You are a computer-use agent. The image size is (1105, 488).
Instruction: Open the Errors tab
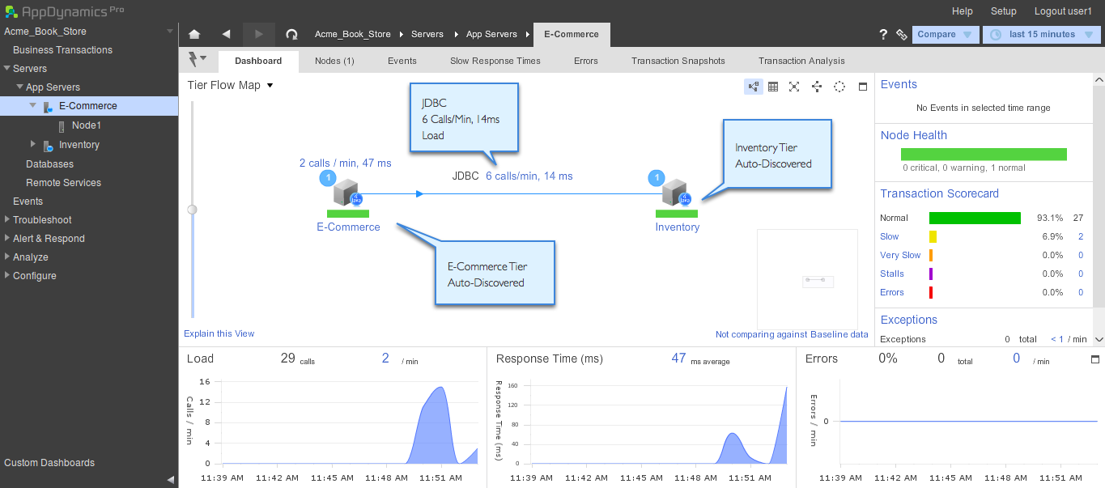tap(586, 61)
